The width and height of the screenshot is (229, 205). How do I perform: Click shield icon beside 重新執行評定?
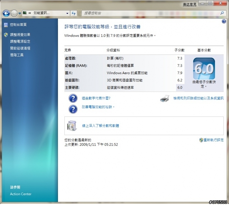pos(201,140)
